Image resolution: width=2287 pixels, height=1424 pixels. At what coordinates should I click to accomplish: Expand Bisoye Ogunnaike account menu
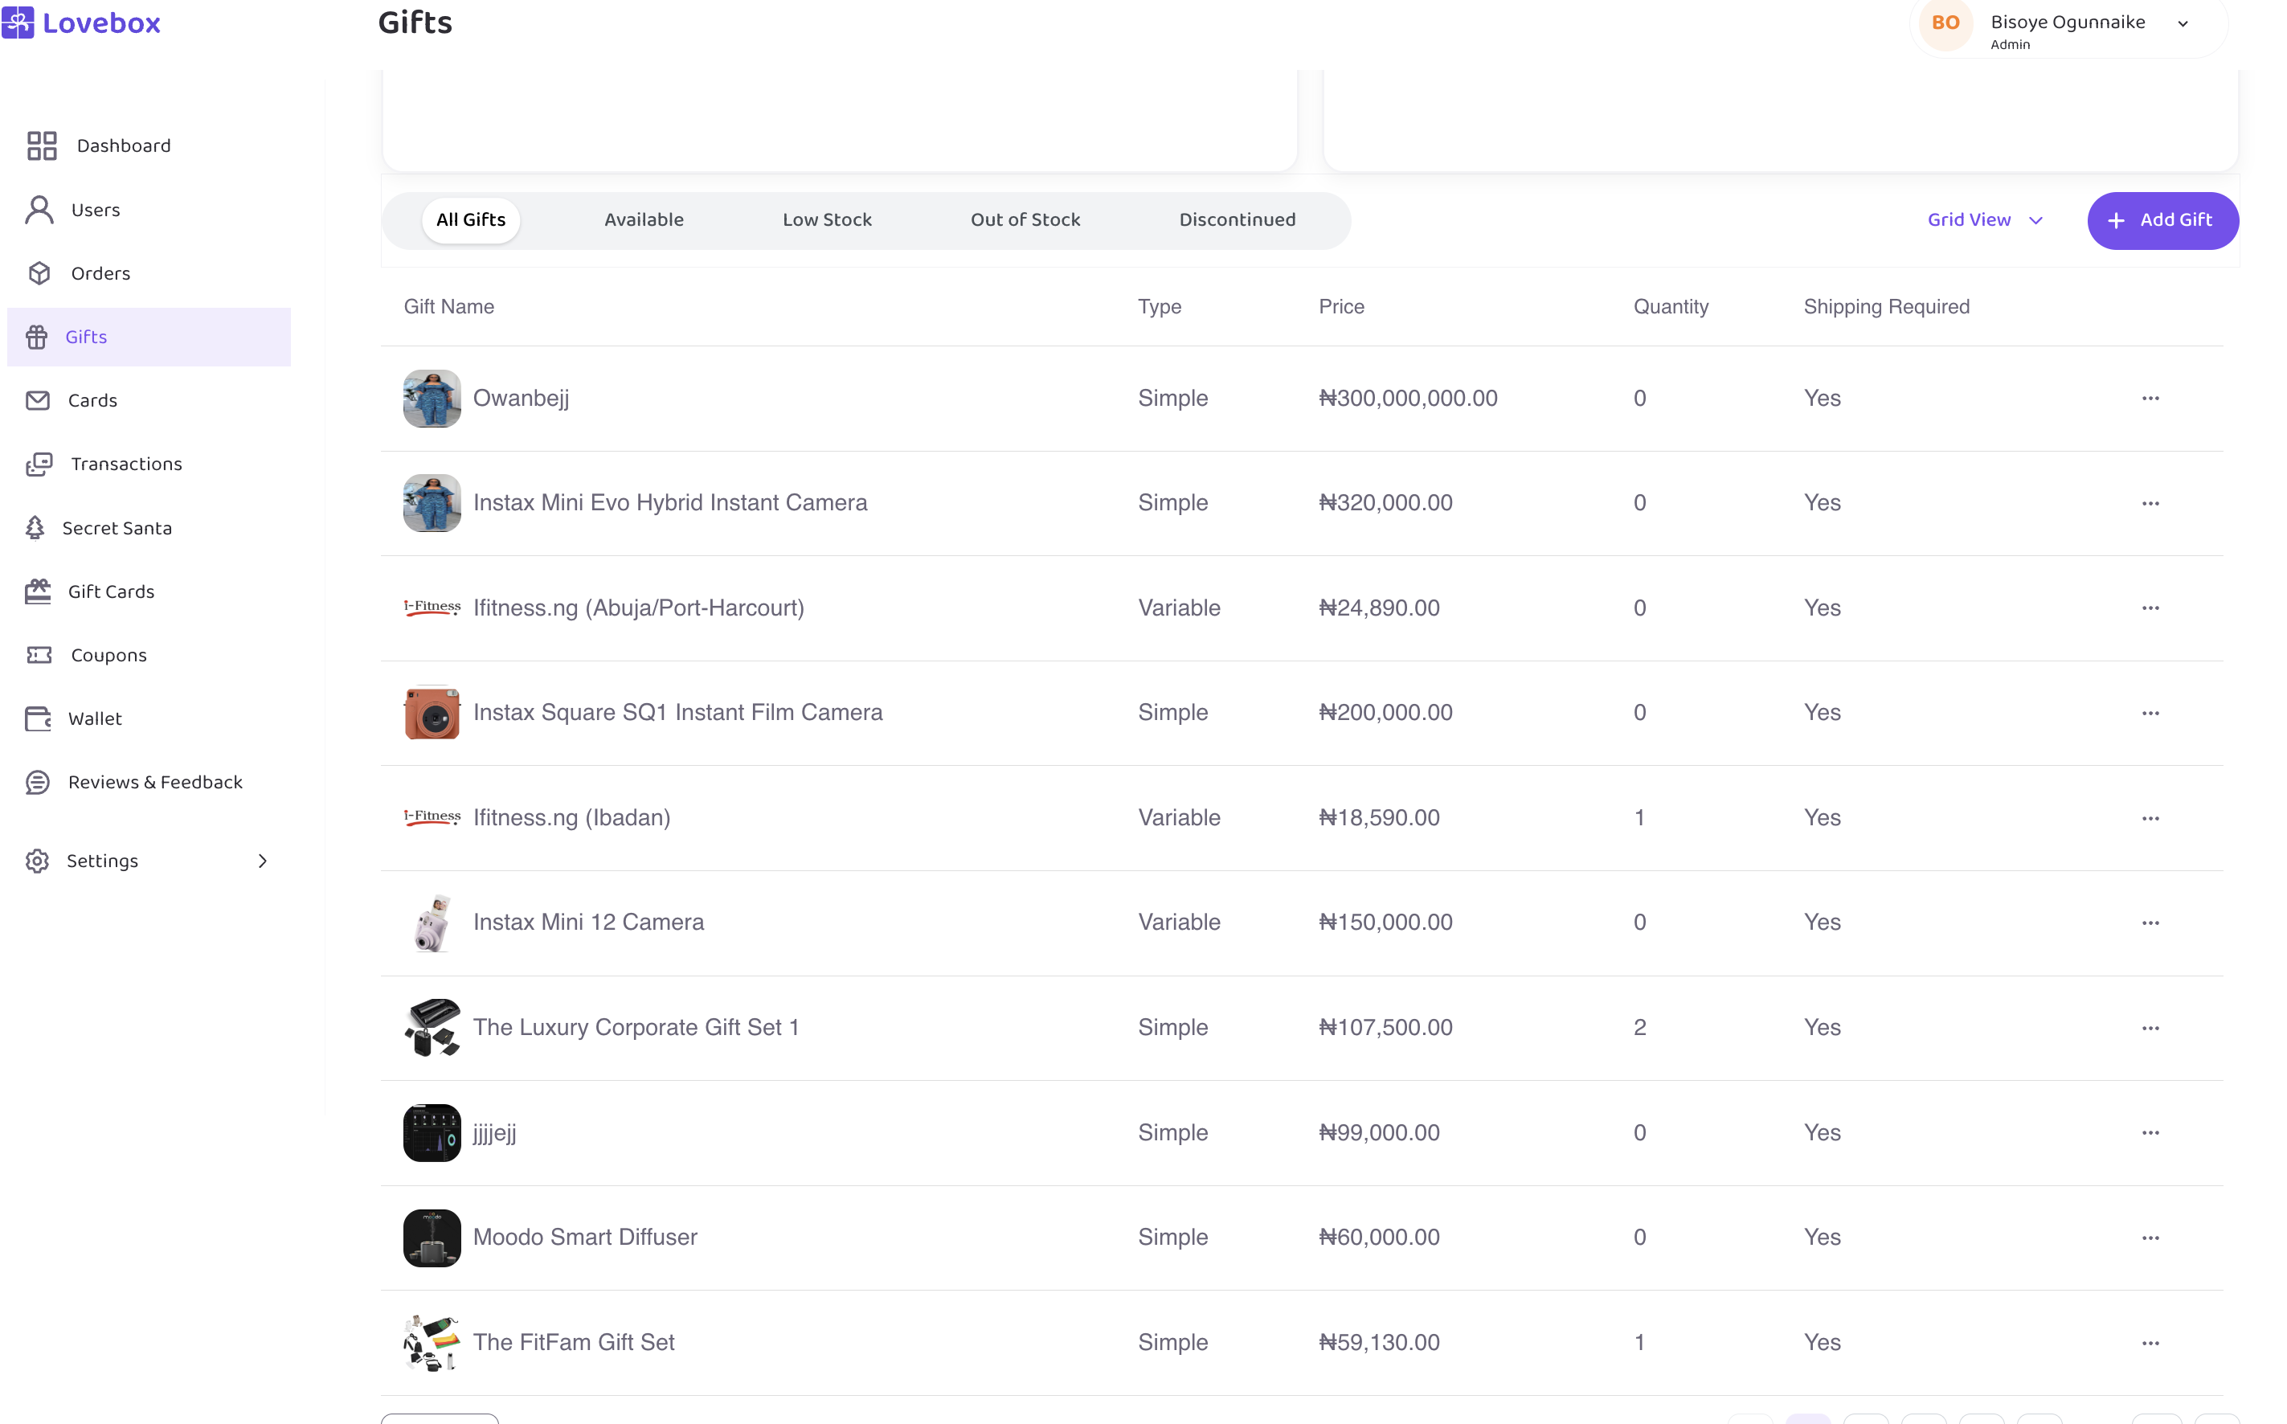(x=2183, y=24)
